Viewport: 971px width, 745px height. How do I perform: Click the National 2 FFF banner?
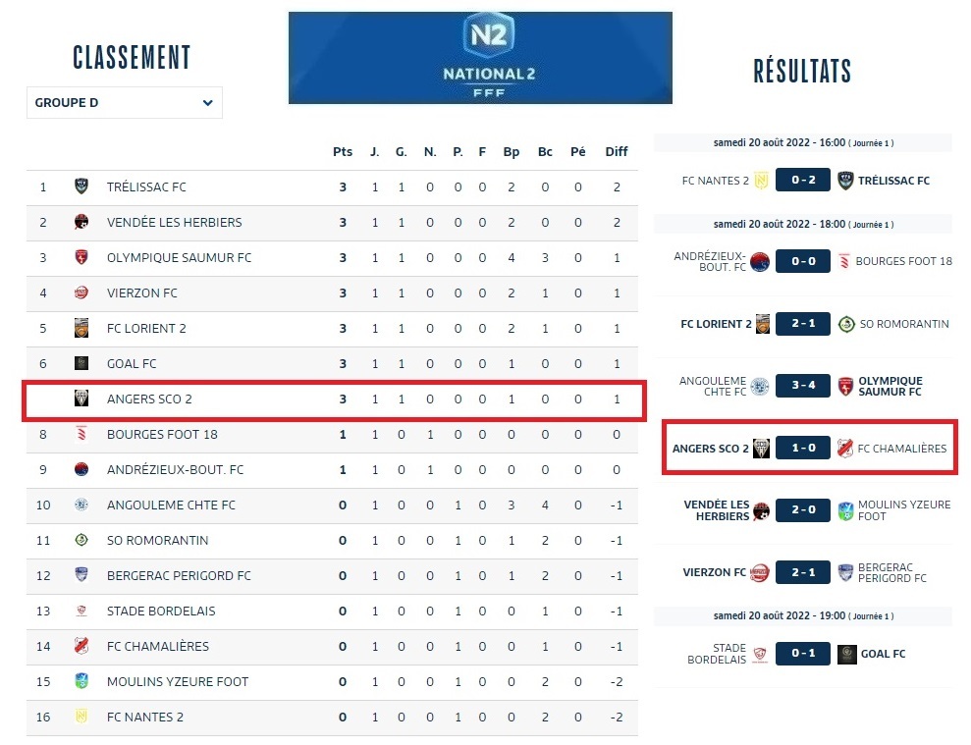480,58
